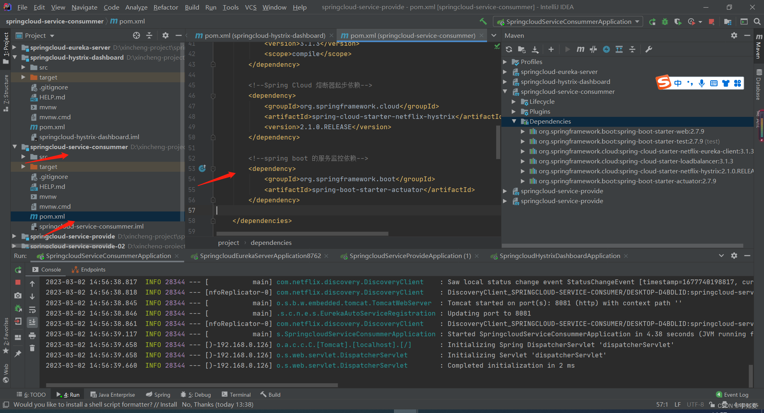Open SpringcloudServiceConsummerApplication run configuration dropdown
Viewport: 764px width, 413px height.
point(568,21)
